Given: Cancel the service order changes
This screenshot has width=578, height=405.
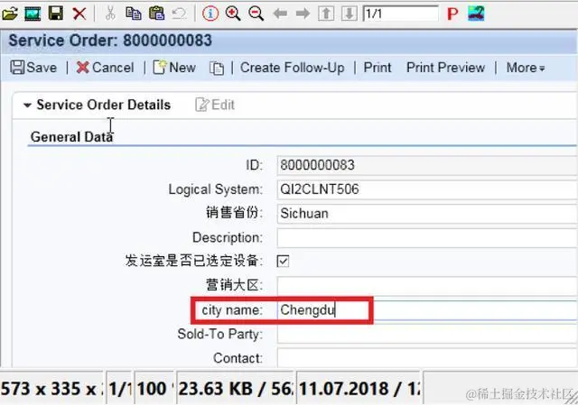Looking at the screenshot, I should [105, 68].
